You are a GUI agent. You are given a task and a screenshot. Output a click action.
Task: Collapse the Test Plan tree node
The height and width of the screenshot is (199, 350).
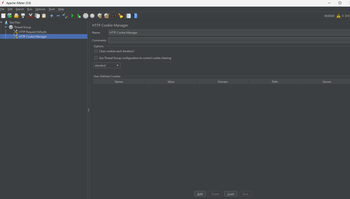1,23
